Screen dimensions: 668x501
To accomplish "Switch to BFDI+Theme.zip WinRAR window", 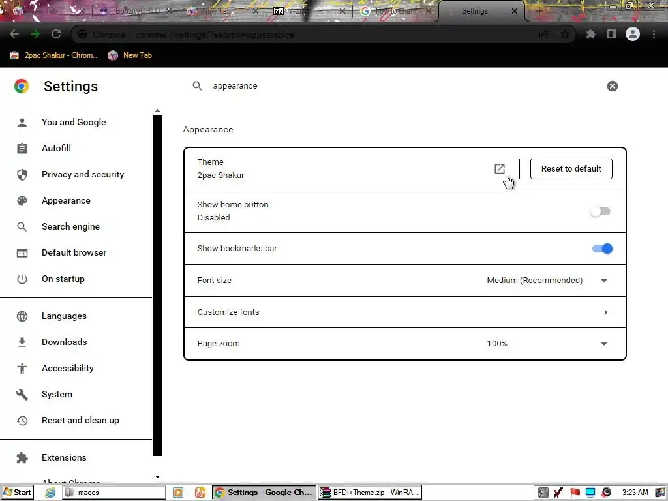I will (x=371, y=493).
